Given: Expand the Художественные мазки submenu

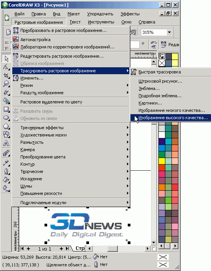Looking at the screenshot, I should [x=127, y=135].
